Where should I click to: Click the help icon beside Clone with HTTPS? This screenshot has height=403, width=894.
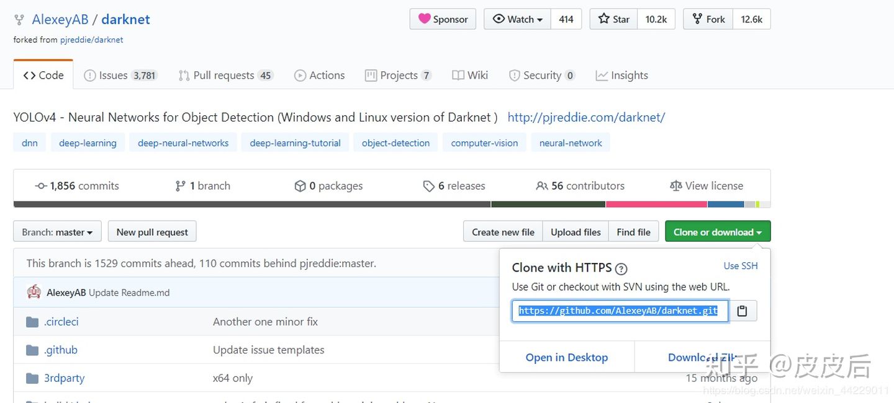621,268
